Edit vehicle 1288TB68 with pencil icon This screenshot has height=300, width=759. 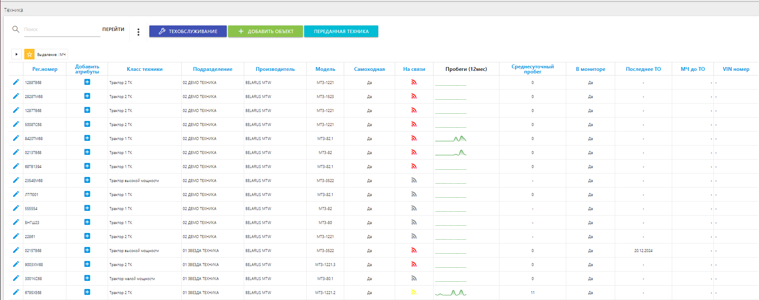[x=16, y=82]
